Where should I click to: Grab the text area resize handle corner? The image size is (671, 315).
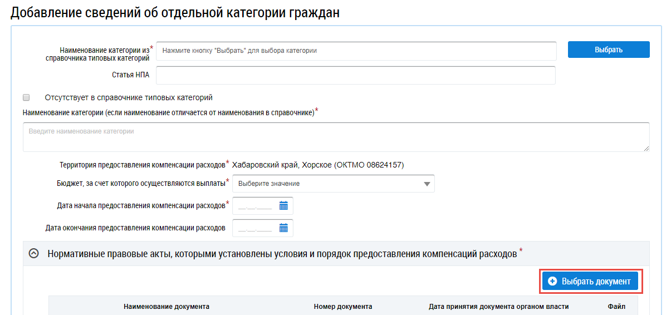[x=646, y=149]
